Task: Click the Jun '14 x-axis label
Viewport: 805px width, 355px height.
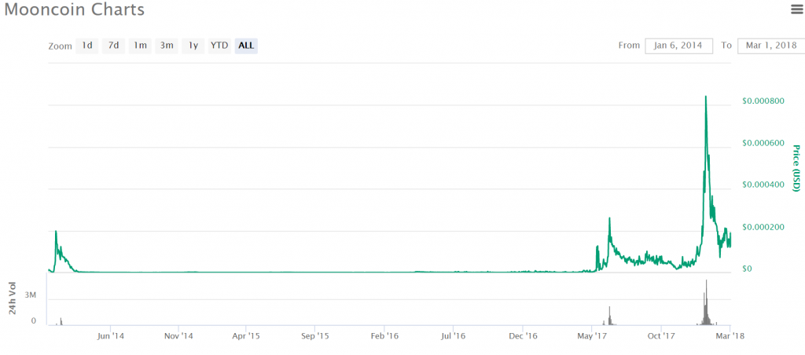Action: (x=110, y=336)
